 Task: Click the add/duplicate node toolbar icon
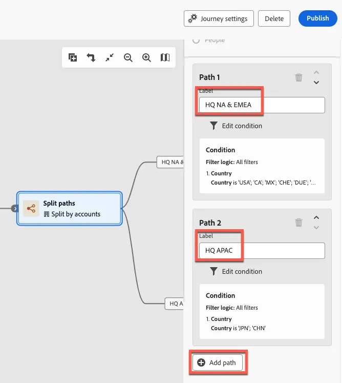(x=73, y=57)
